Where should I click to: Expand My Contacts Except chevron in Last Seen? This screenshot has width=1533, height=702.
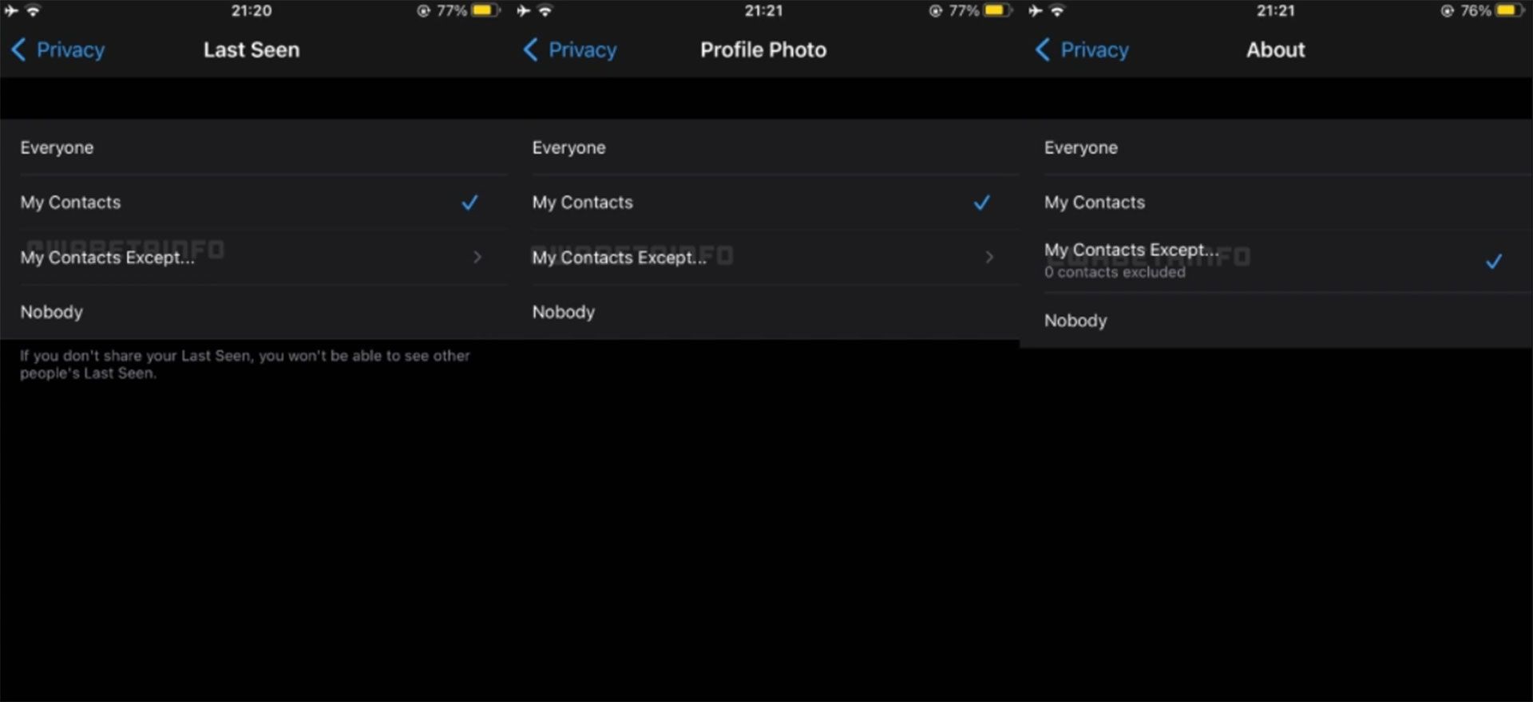click(x=477, y=257)
